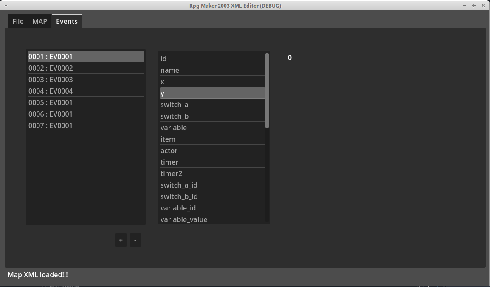Select event 0006 : EV0001
The height and width of the screenshot is (287, 490).
(x=86, y=114)
